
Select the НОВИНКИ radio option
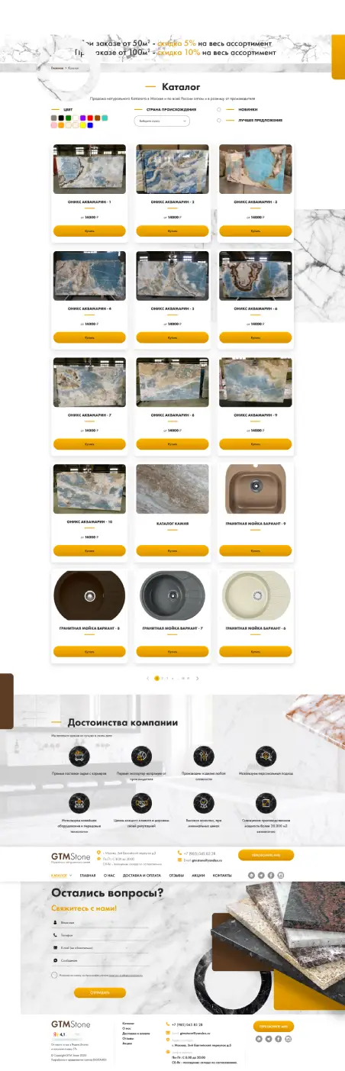coord(219,109)
